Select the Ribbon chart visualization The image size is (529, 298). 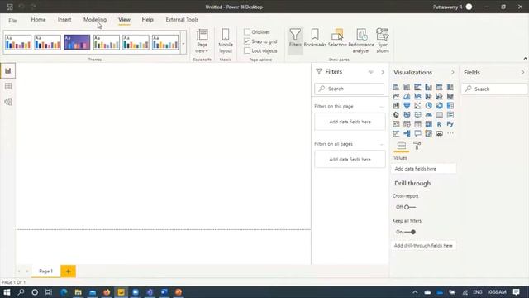pyautogui.click(x=450, y=97)
